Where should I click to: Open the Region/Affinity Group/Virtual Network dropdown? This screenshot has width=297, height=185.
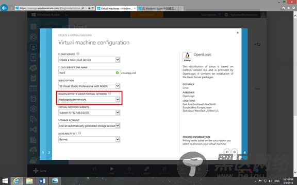click(x=118, y=100)
